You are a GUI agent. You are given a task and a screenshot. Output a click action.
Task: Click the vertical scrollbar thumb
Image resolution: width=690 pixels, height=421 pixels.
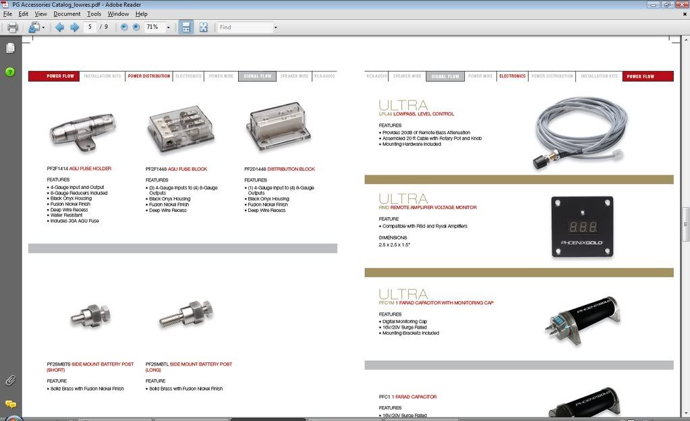[685, 224]
